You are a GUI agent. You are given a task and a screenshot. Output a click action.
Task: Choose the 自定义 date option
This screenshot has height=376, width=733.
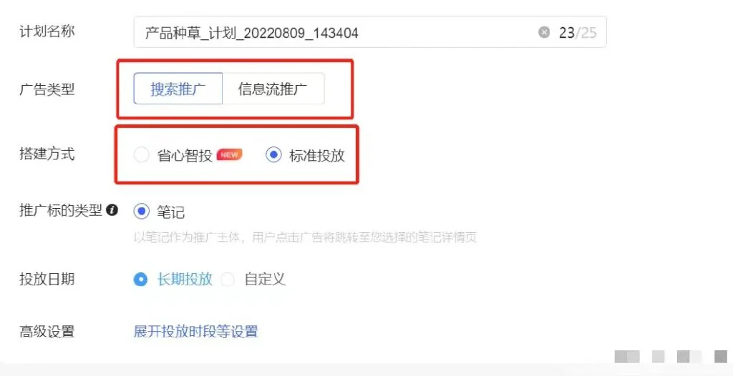tap(228, 279)
